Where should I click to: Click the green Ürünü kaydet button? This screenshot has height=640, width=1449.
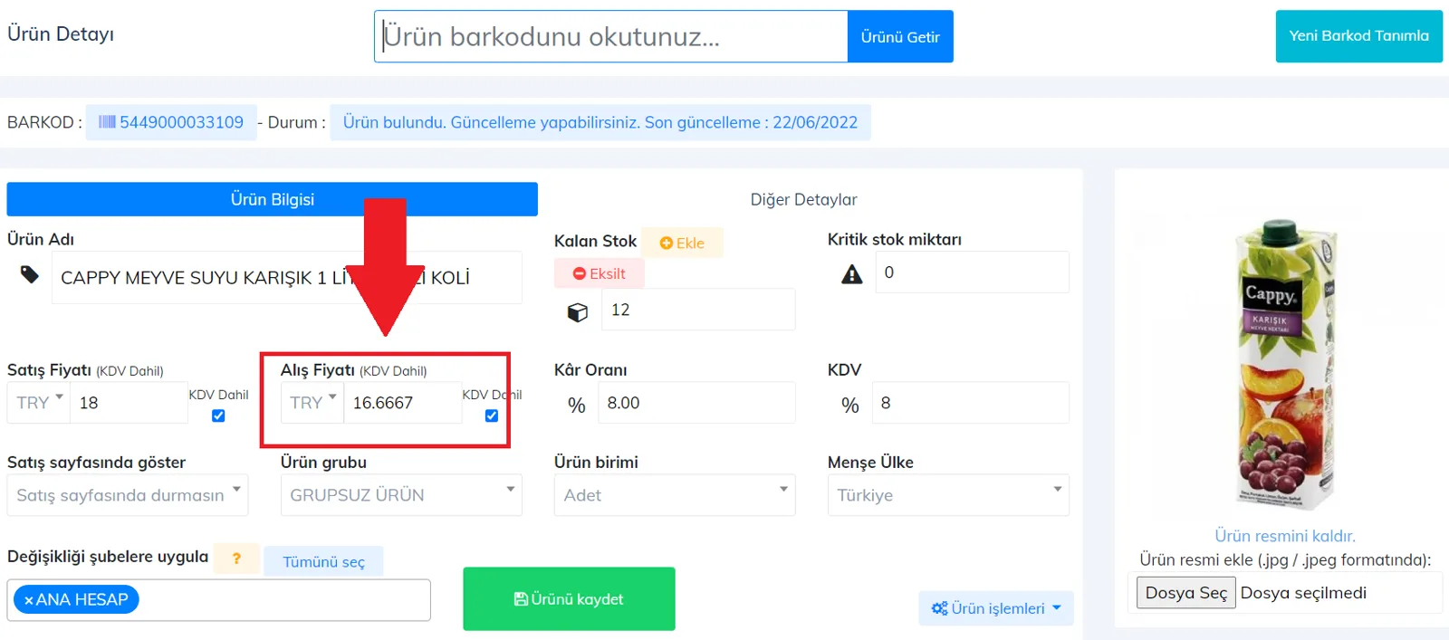(x=569, y=599)
